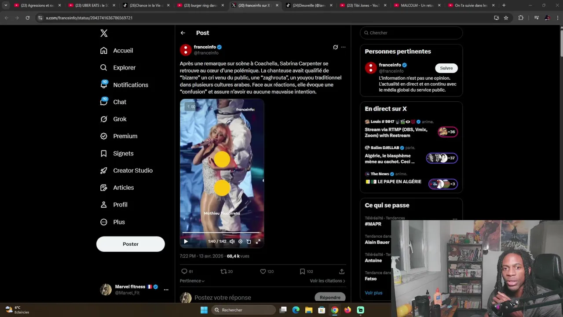Switch to the UBER EATS YouTube tab
This screenshot has height=317, width=563.
(92, 5)
